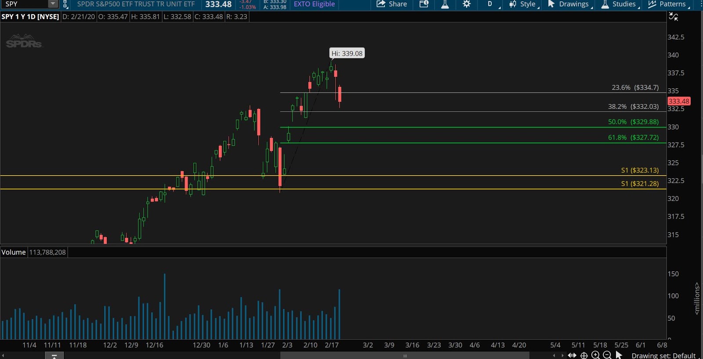Select the 23.6% ($334.7) Fibonacci label
This screenshot has width=703, height=359.
(x=635, y=87)
